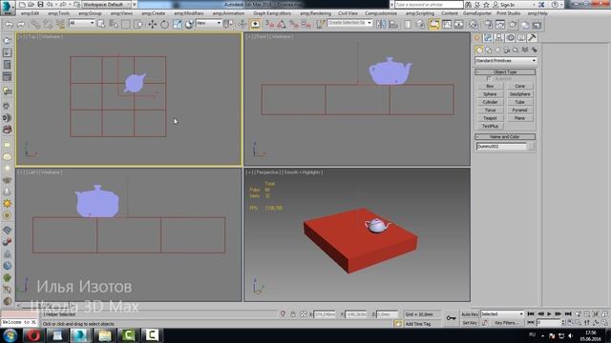The height and width of the screenshot is (343, 611).
Task: Select the Shapes category icon
Action: [489, 50]
